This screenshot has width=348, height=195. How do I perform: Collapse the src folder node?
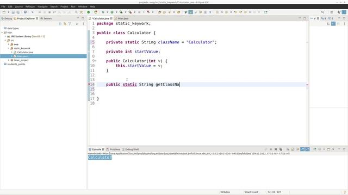pos(5,40)
